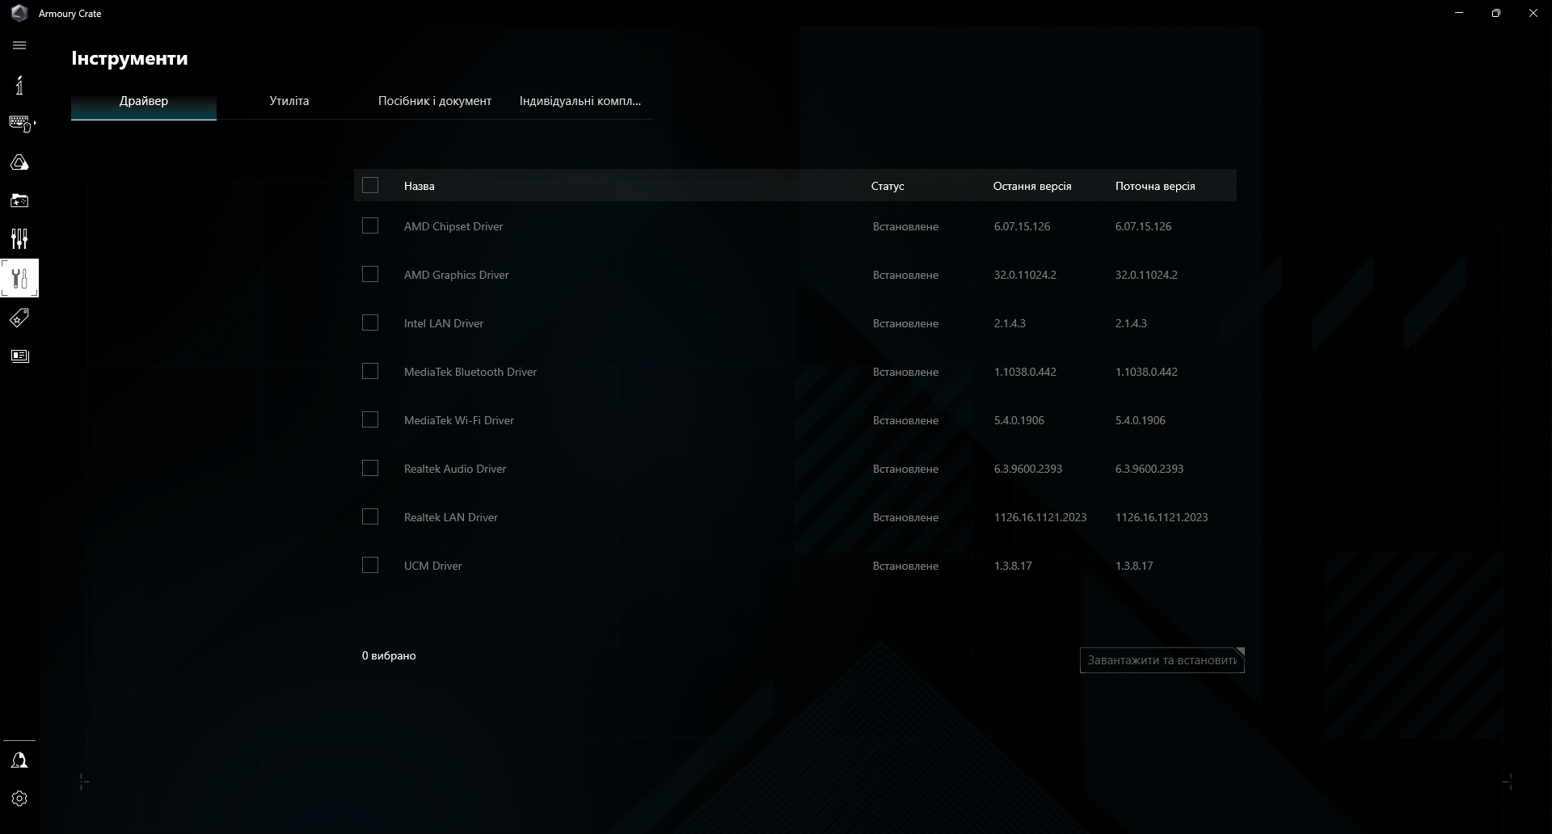
Task: Open special offers tag icon
Action: click(19, 317)
